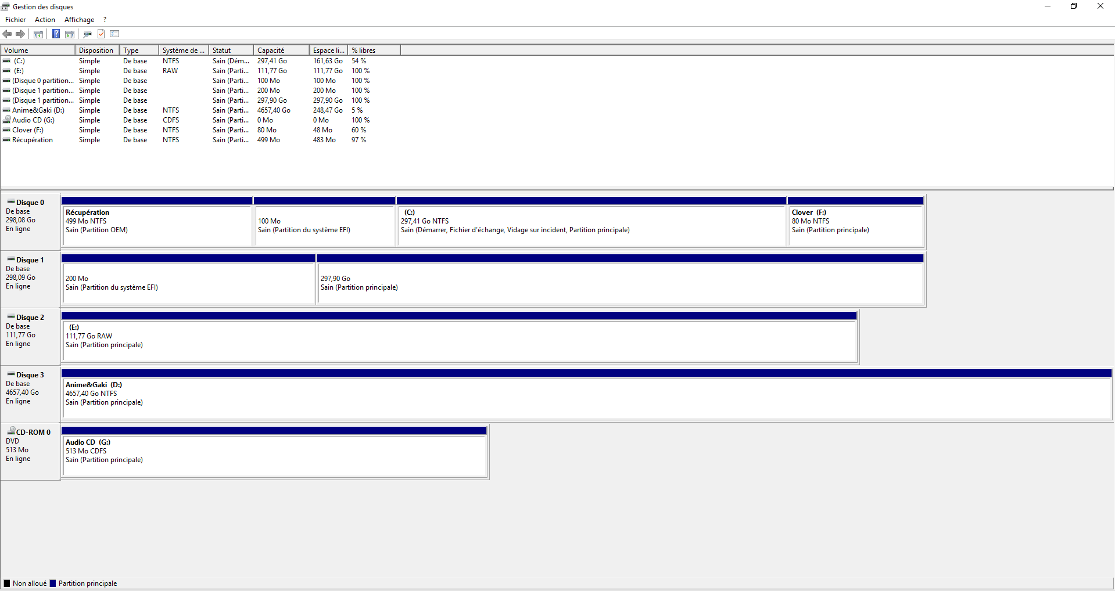Click the 4657,40 Go capacity cell
The image size is (1115, 591).
click(x=274, y=110)
